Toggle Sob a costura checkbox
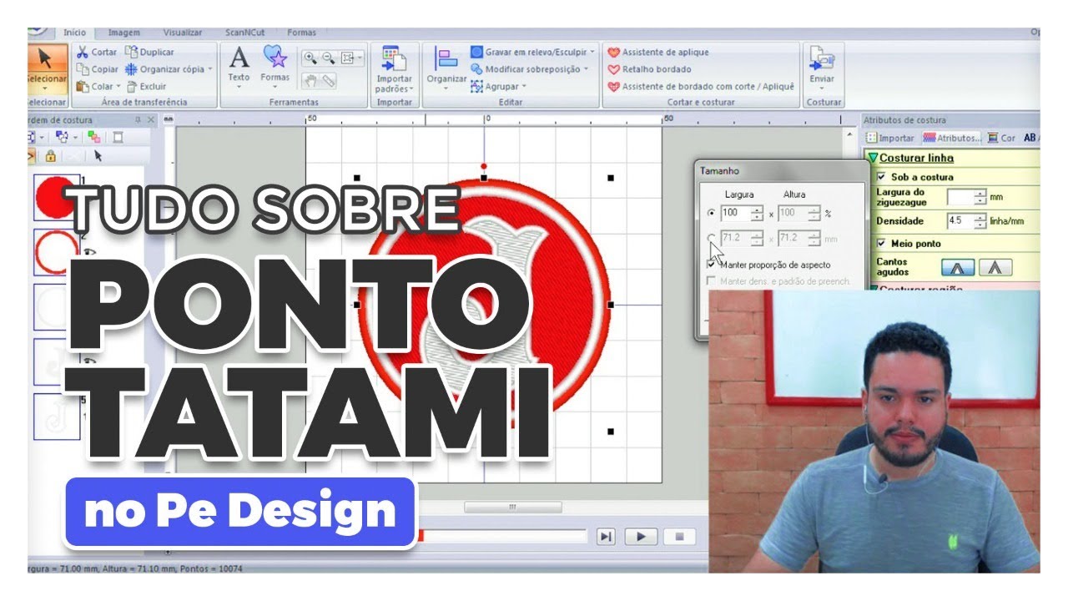1068x601 pixels. [883, 177]
